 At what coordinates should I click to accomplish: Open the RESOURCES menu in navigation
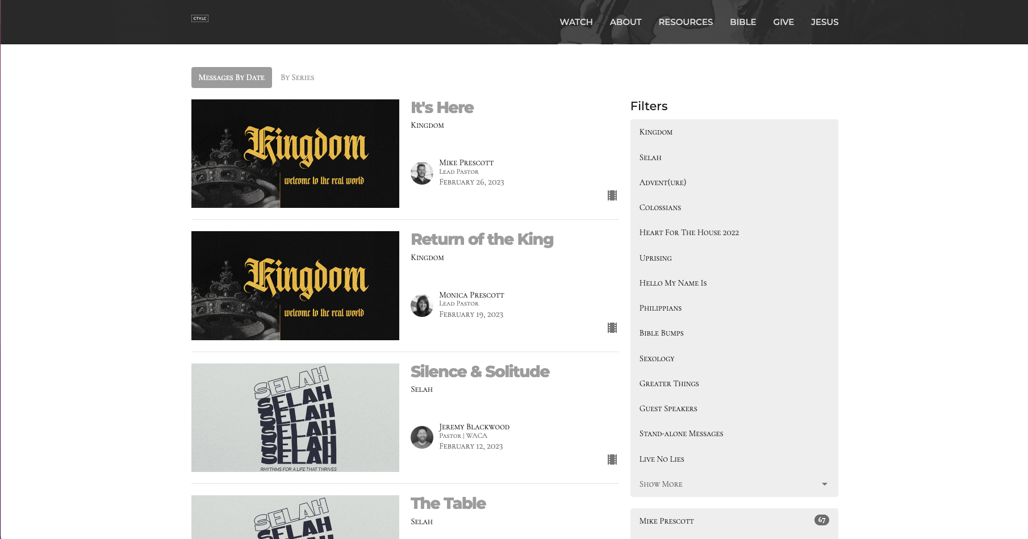[x=686, y=22]
